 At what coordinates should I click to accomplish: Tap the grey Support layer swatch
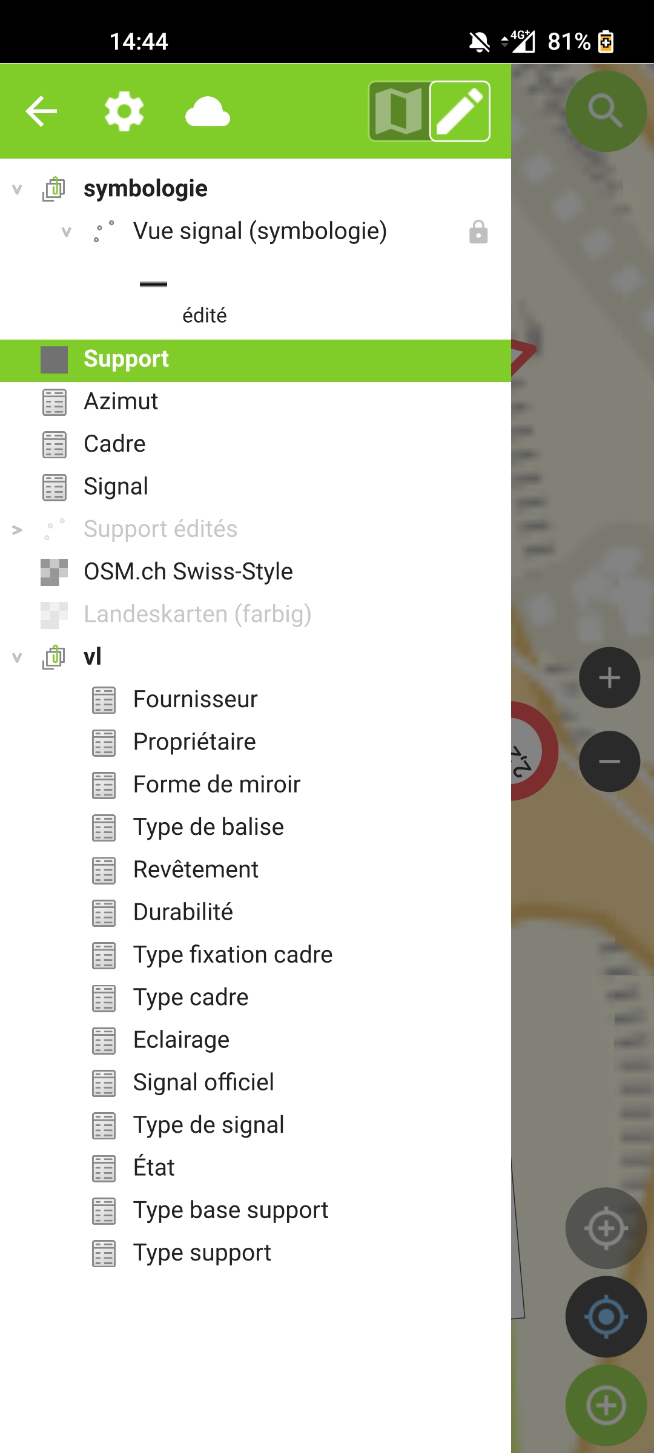click(54, 360)
